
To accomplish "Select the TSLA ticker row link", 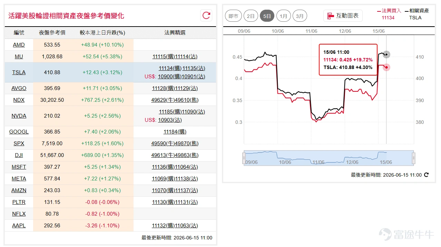I will point(19,72).
